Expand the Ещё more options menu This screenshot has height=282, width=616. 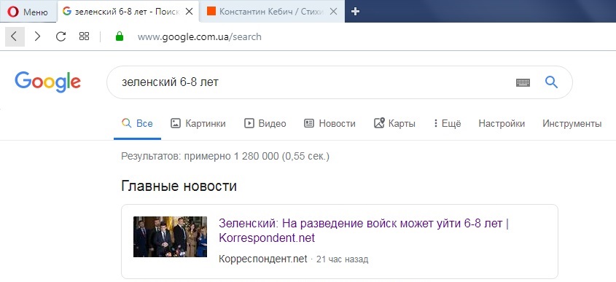(x=447, y=124)
